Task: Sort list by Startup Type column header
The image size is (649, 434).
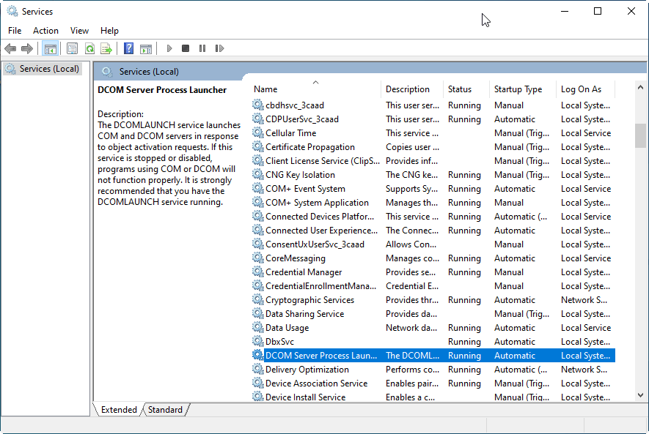Action: point(518,89)
